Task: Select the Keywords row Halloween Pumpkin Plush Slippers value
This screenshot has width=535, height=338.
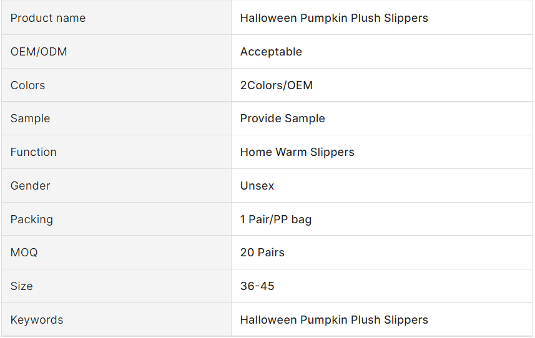Action: point(334,320)
